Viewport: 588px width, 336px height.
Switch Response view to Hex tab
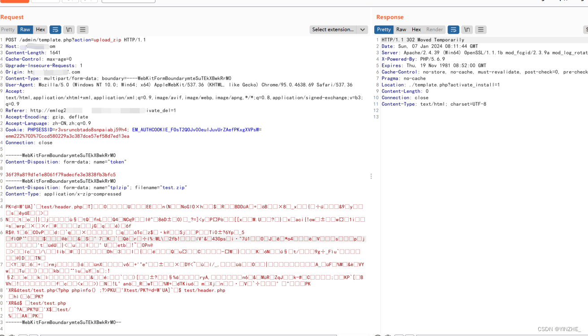pos(416,30)
